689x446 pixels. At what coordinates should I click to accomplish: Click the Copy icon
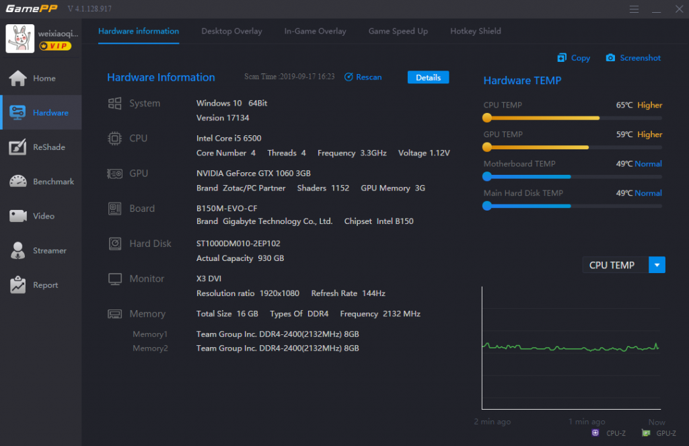(562, 58)
